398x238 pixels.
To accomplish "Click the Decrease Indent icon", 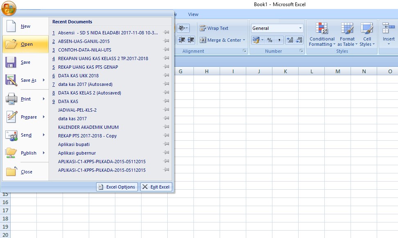I will tap(182, 40).
